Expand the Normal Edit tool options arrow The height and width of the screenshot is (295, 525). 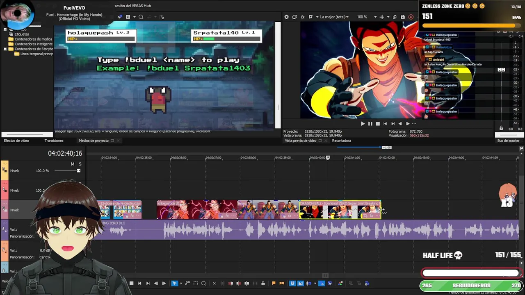coord(181,283)
